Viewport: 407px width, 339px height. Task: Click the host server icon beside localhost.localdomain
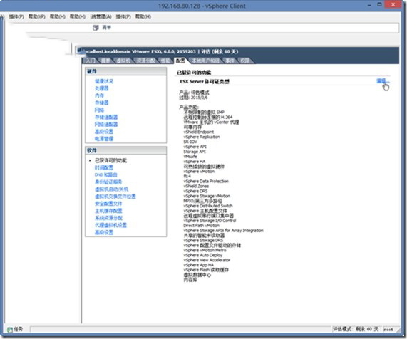[x=80, y=51]
